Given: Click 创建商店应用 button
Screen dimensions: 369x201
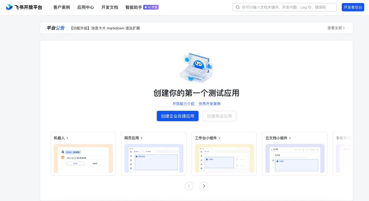Looking at the screenshot, I should (x=219, y=116).
